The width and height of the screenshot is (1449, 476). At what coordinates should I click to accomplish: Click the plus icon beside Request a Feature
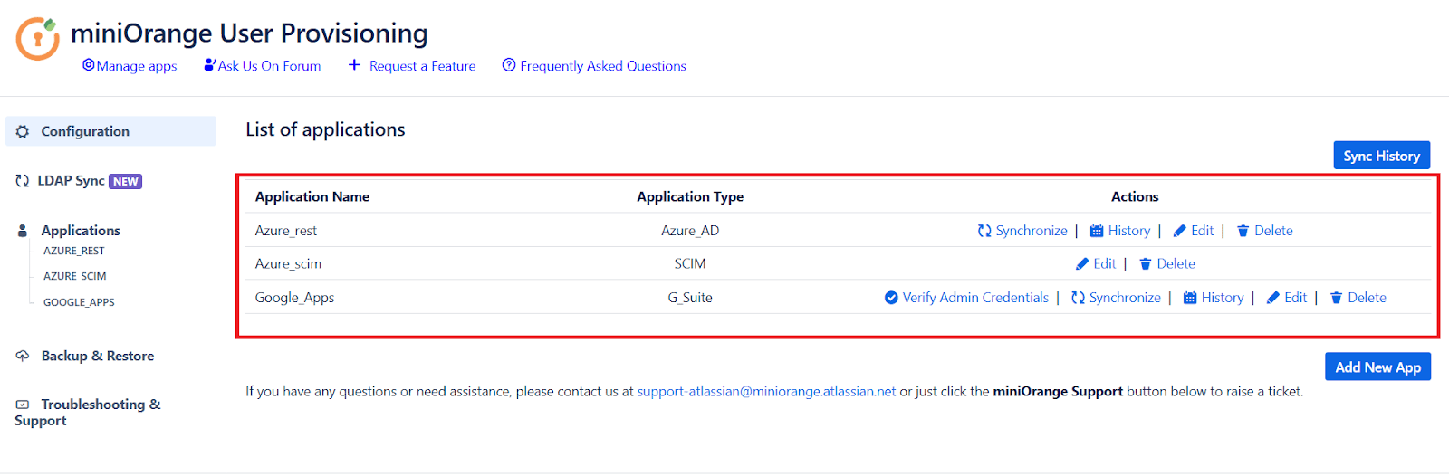coord(354,65)
